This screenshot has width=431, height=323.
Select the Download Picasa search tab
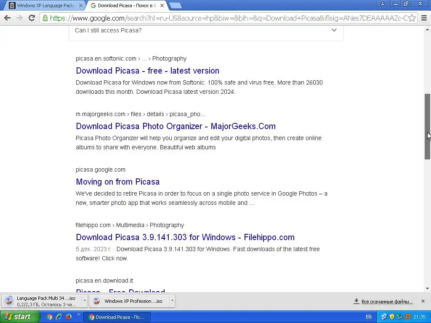coord(126,5)
